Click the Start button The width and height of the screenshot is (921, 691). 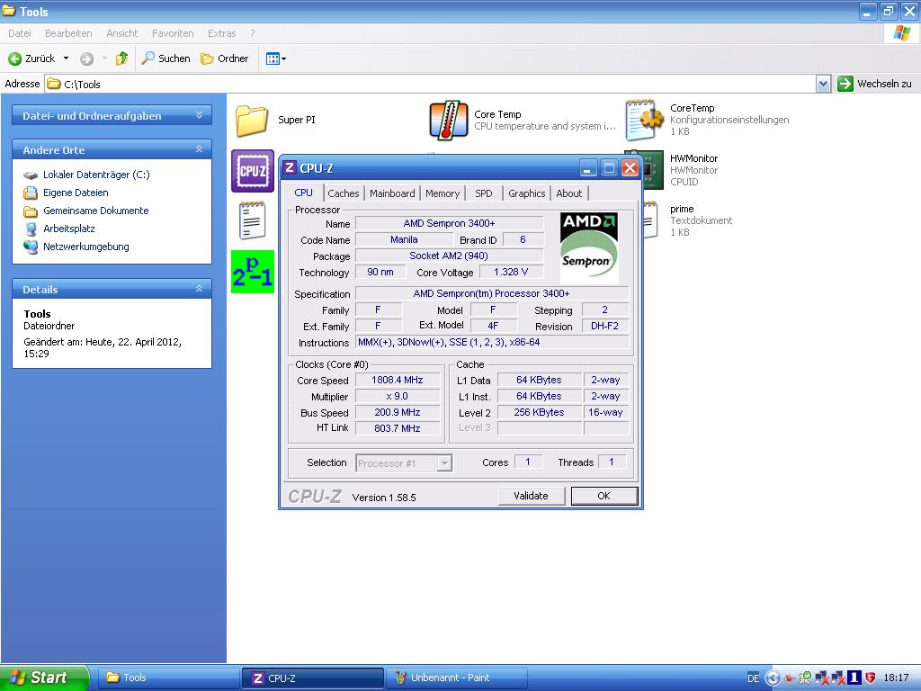(44, 678)
